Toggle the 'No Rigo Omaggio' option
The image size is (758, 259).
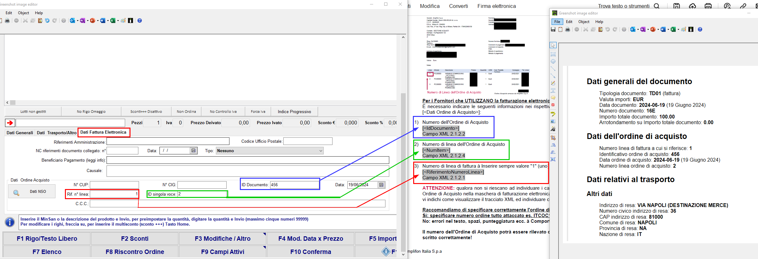91,112
